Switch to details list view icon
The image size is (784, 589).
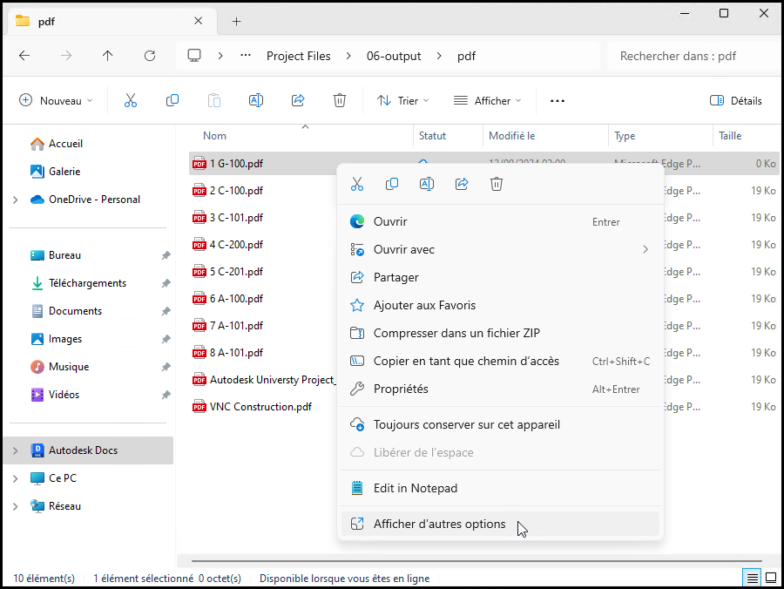pos(752,579)
